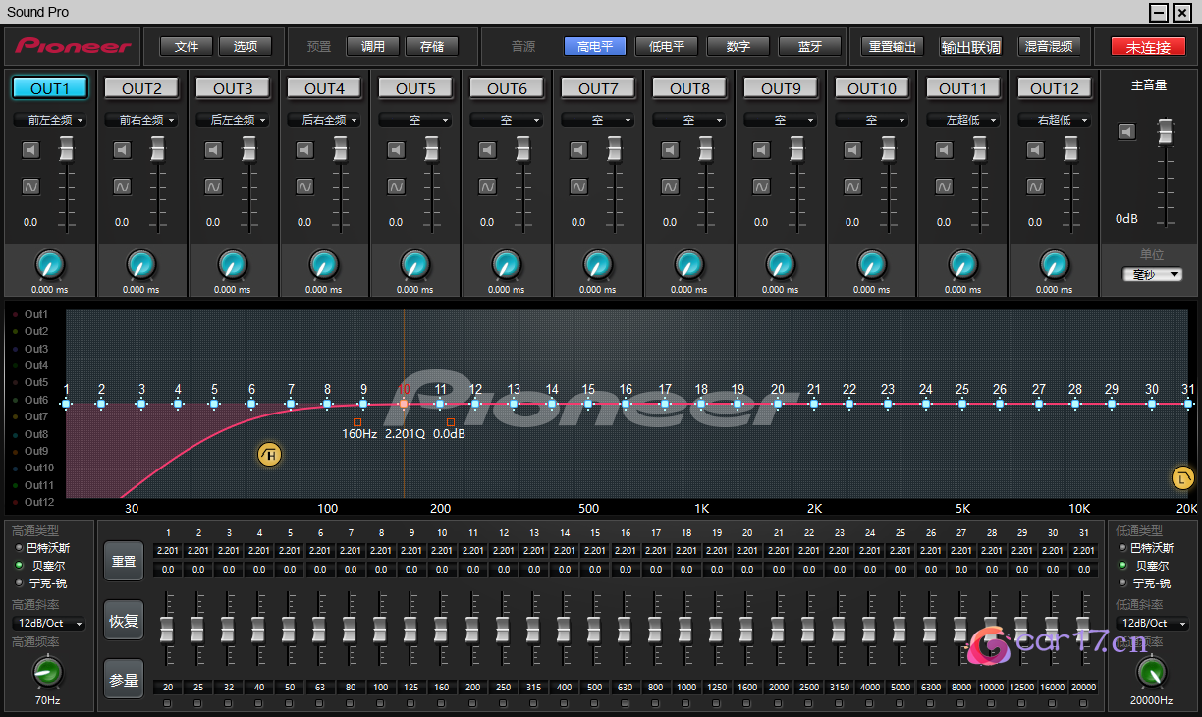Click the OUT4 delay knob

(x=324, y=264)
